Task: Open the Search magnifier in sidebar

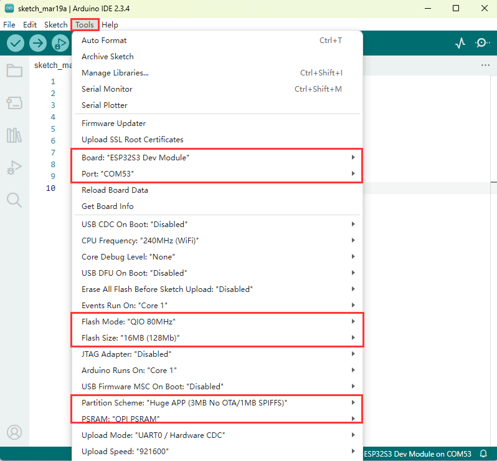Action: pyautogui.click(x=14, y=200)
